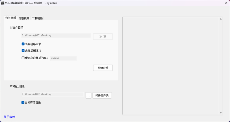The image size is (230, 122).
Task: Enable 重命名合并后的MP4 checkbox
Action: click(23, 58)
